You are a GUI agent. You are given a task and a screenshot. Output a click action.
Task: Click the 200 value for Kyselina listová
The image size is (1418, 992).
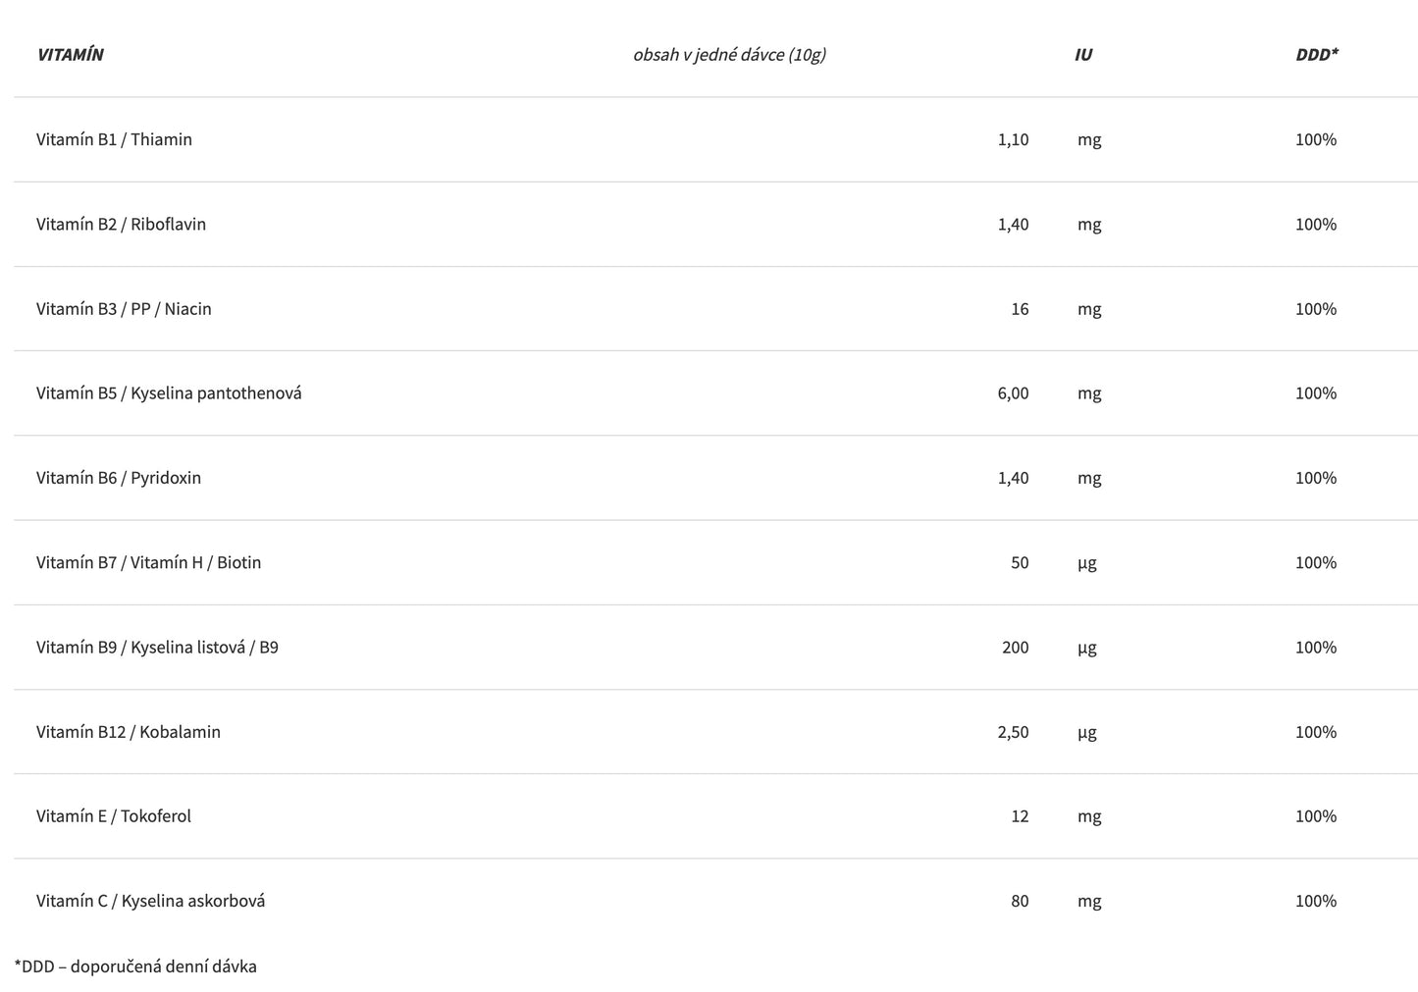[x=1015, y=648]
